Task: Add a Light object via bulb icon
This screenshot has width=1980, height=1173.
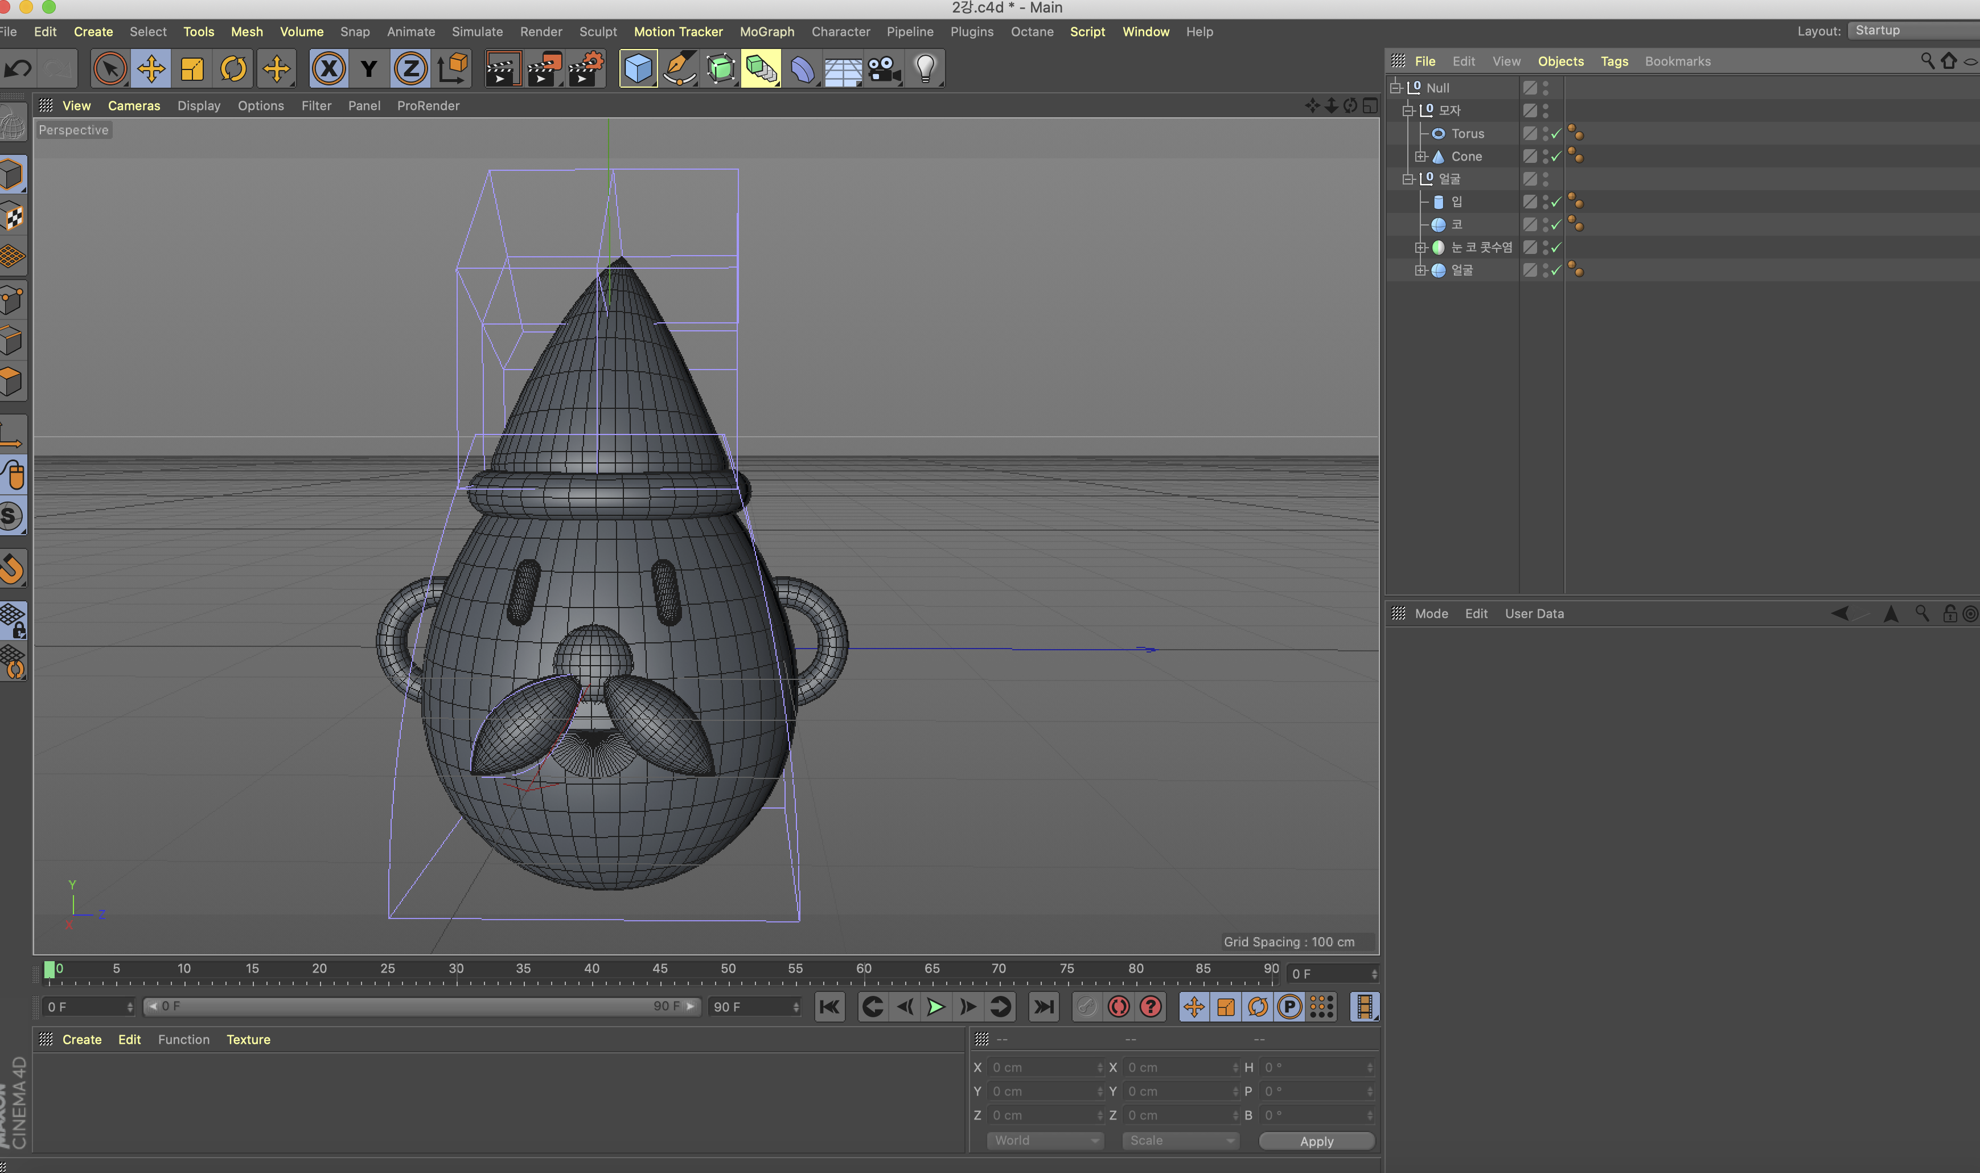Action: [925, 69]
